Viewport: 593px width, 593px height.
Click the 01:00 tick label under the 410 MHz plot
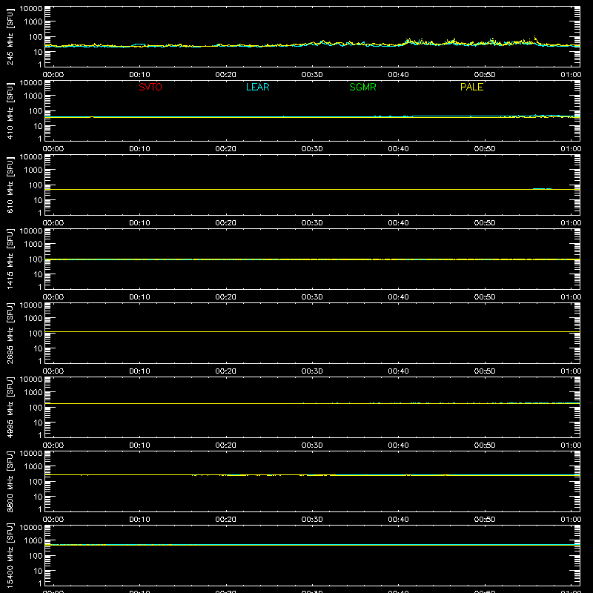571,149
